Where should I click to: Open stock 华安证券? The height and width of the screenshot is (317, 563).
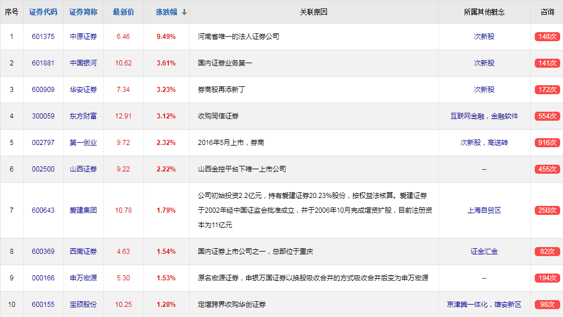(84, 90)
